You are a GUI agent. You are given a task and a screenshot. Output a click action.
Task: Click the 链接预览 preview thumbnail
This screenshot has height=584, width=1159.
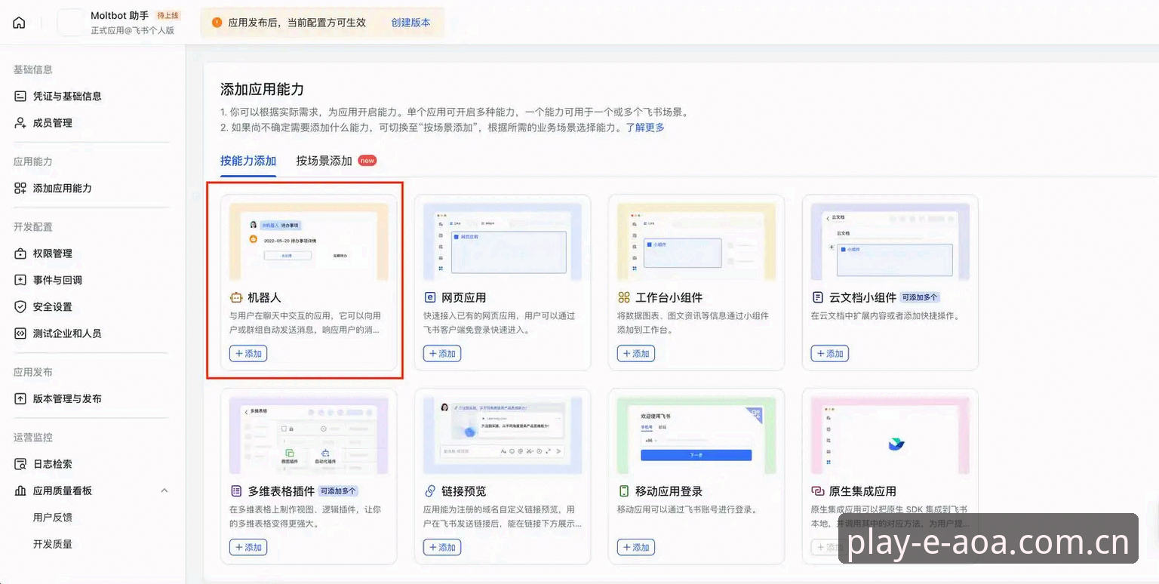503,435
